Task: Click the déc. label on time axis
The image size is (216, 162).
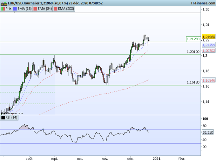Action: coord(130,159)
